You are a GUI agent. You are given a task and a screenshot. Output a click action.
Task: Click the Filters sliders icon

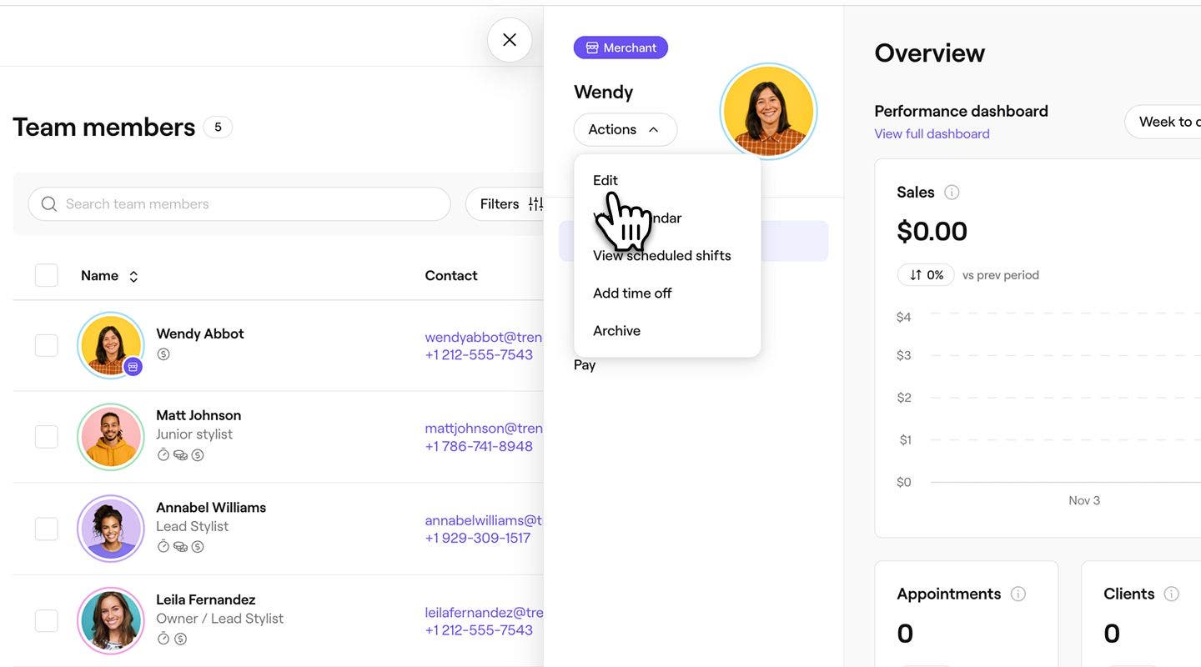pyautogui.click(x=535, y=204)
